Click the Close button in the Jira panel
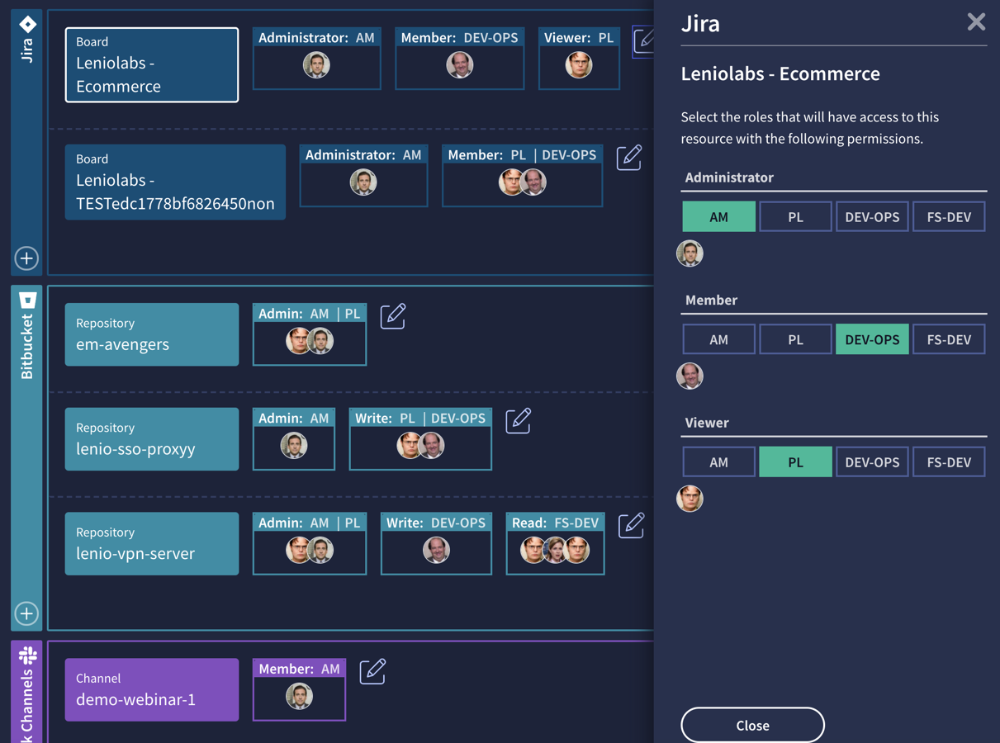Screen dimensions: 1000x743 752,725
